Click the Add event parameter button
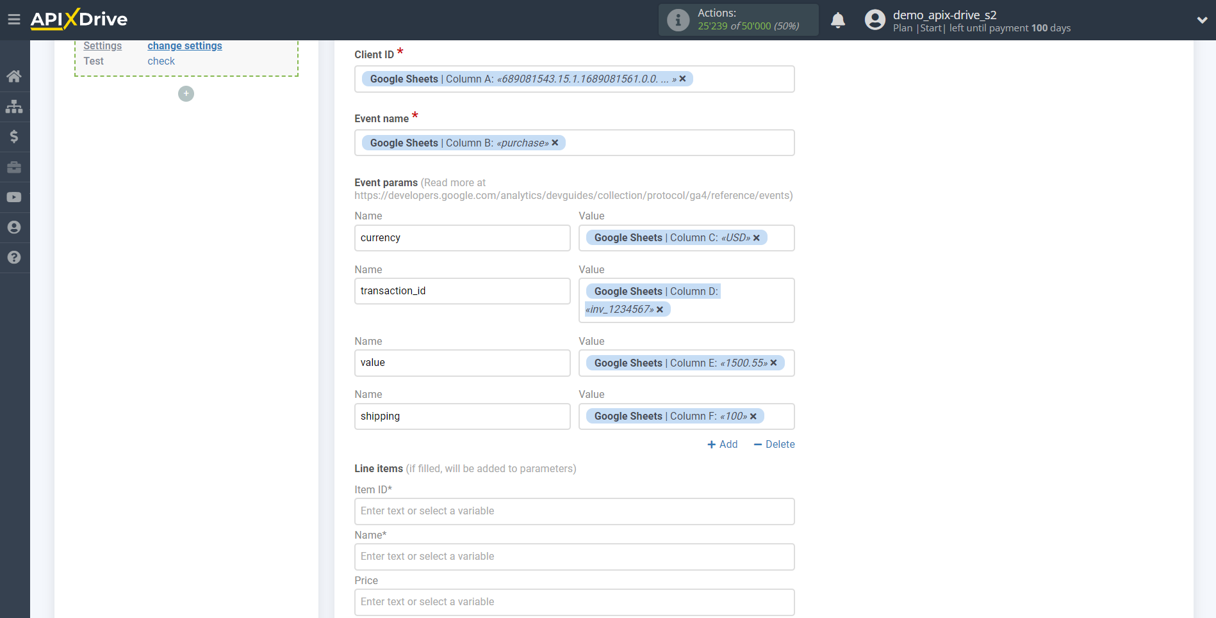 (x=722, y=444)
